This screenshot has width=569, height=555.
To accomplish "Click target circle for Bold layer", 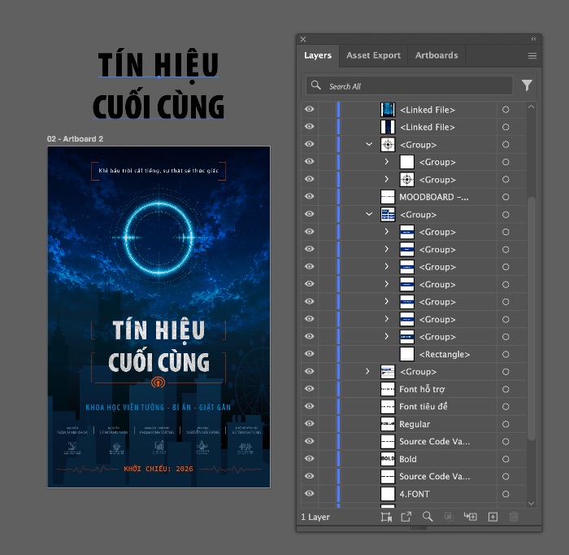I will (506, 459).
